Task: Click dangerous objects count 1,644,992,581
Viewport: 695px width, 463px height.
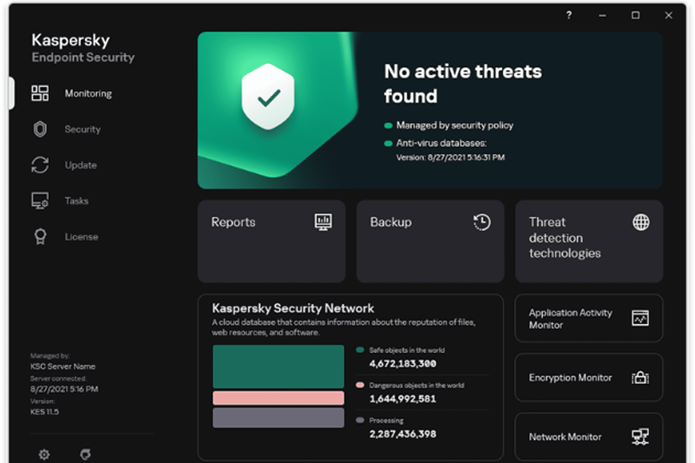Action: (x=403, y=399)
